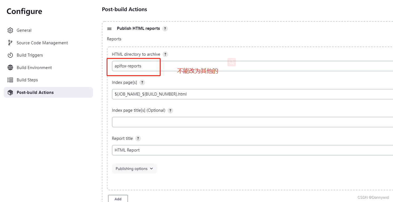This screenshot has width=393, height=202.
Task: Click the help icon next to Index page[s]
Action: point(142,82)
